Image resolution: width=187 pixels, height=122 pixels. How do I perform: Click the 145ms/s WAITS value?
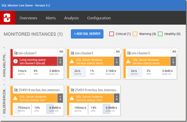point(80,108)
